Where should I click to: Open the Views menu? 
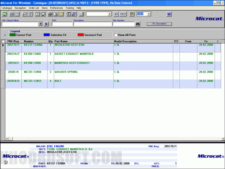pos(44,8)
